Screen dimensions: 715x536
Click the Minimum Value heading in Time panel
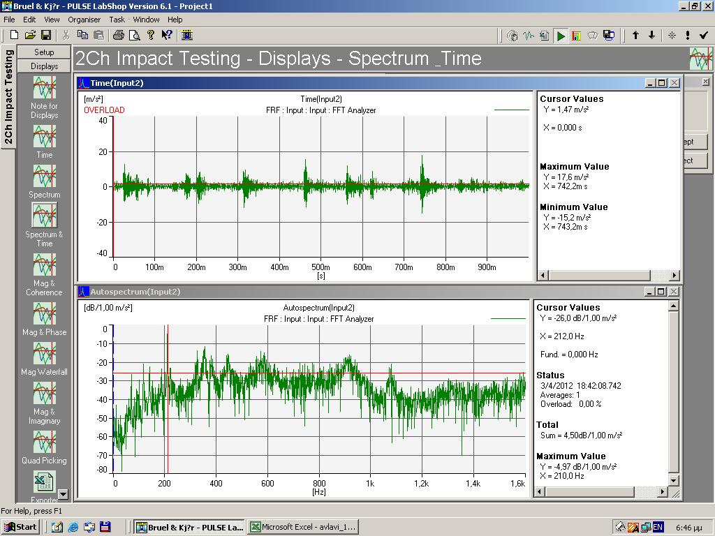pos(574,207)
